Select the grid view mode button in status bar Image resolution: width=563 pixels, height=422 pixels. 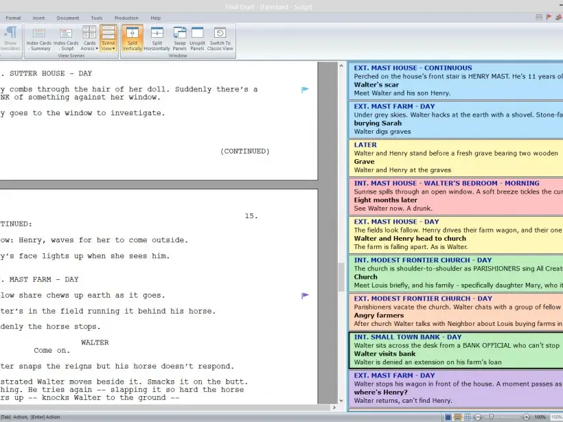click(468, 417)
